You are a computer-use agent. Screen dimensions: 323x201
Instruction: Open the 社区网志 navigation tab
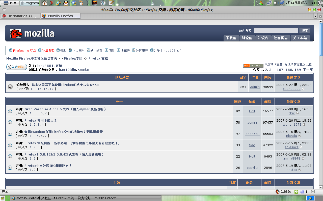click(x=281, y=38)
